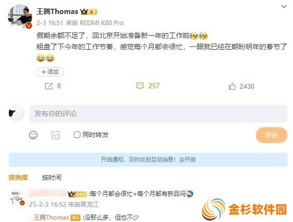Image resolution: width=293 pixels, height=222 pixels.
Task: Click the insert image icon
Action: (x=56, y=135)
